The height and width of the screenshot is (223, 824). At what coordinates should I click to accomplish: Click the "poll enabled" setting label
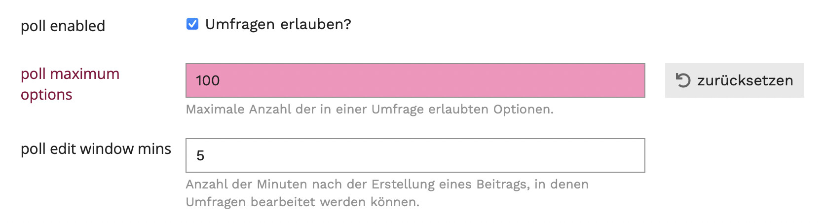point(63,26)
